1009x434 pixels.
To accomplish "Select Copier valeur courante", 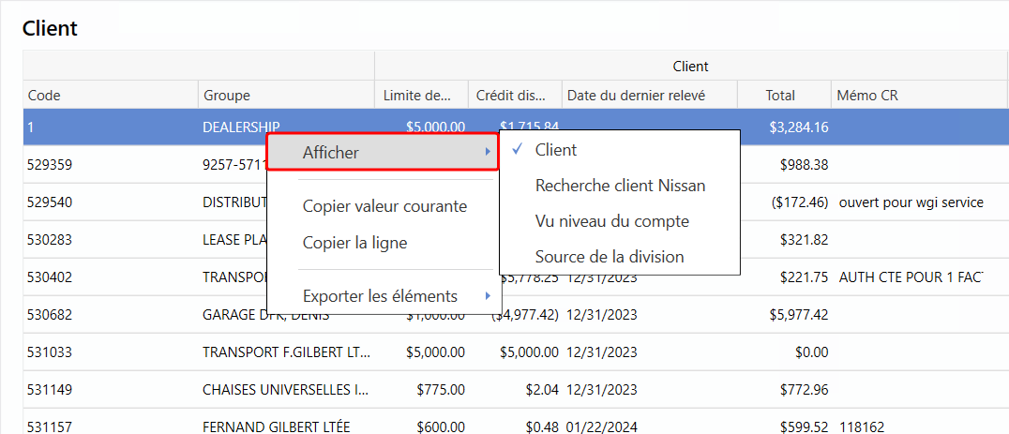I will (384, 206).
